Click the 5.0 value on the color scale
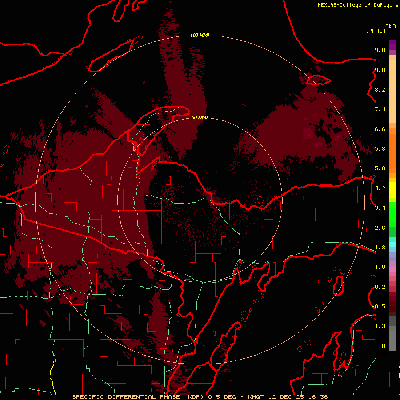 380,168
